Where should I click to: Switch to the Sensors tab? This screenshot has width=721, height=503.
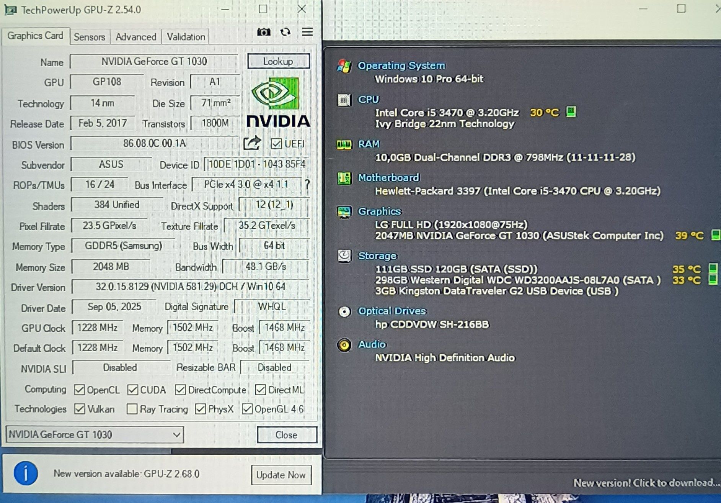pyautogui.click(x=90, y=37)
